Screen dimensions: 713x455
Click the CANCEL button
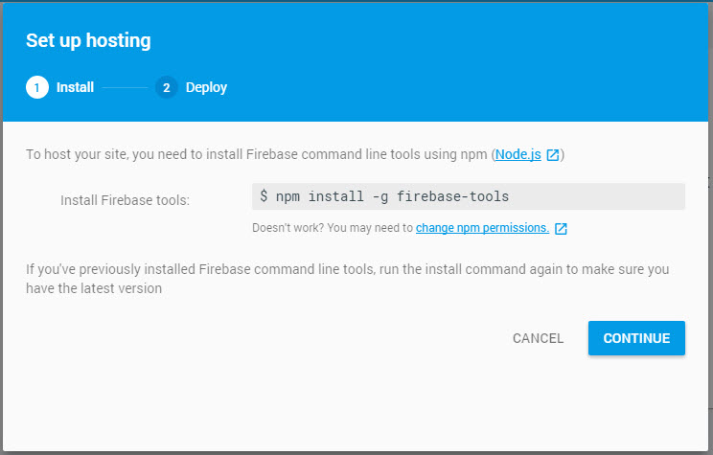point(538,338)
